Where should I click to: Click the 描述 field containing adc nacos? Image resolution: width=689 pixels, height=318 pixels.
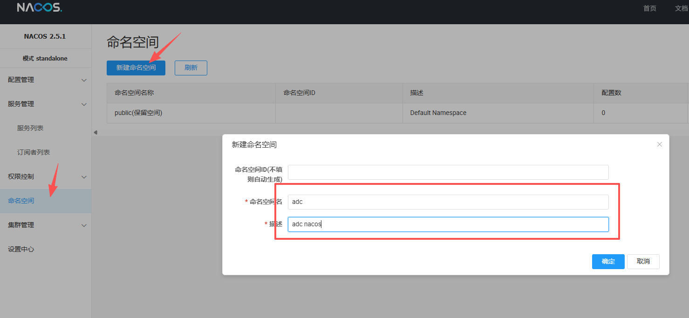coord(448,224)
